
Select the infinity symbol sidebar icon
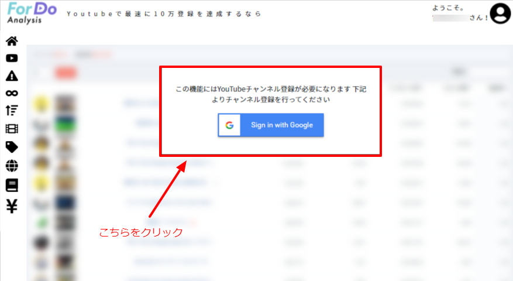coord(12,93)
